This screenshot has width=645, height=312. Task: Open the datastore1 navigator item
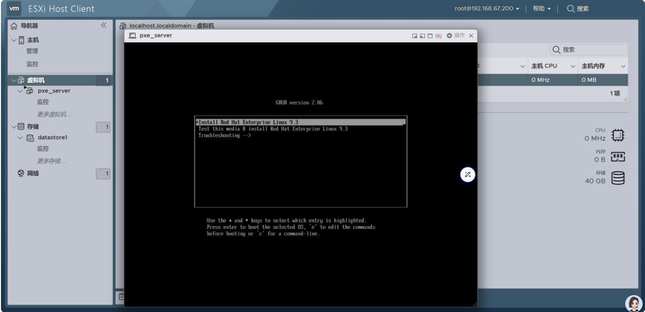click(x=52, y=138)
